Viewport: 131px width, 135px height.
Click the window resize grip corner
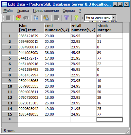click(x=127, y=131)
